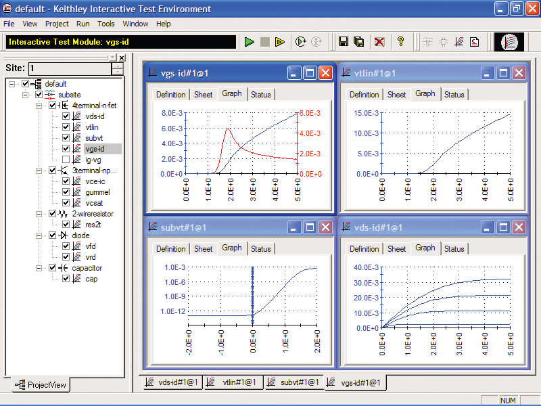Click the green Run test button
The width and height of the screenshot is (541, 406).
coord(249,42)
